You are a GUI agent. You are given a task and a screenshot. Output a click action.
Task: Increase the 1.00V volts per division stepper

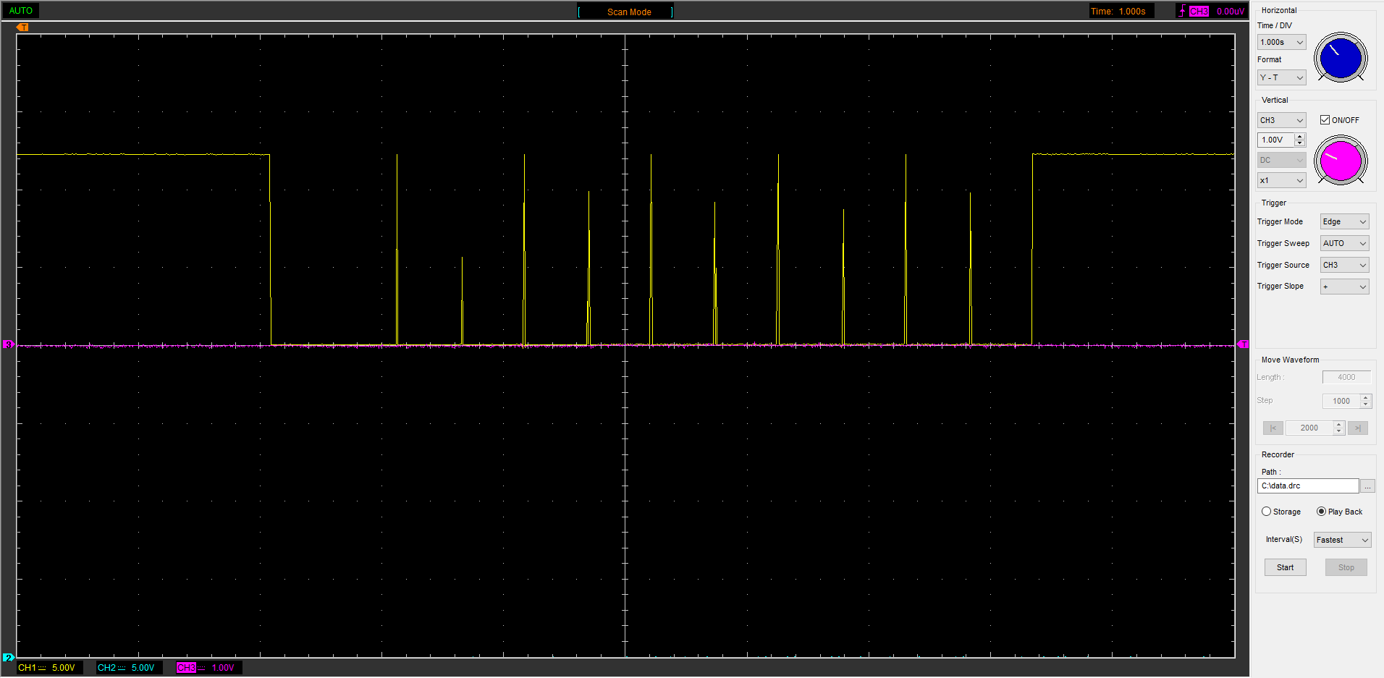[x=1300, y=137]
